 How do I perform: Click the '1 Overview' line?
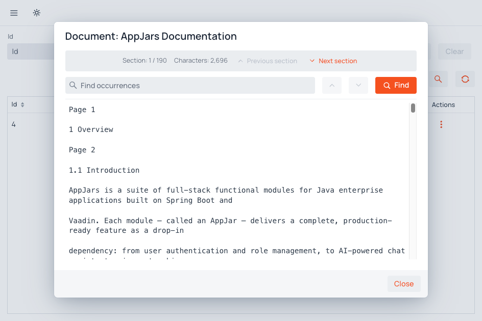tap(91, 129)
